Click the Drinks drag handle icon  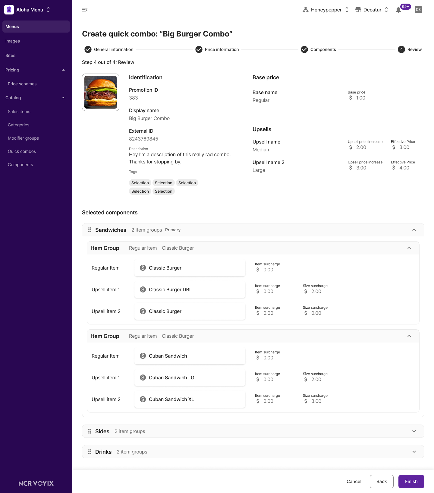click(90, 452)
